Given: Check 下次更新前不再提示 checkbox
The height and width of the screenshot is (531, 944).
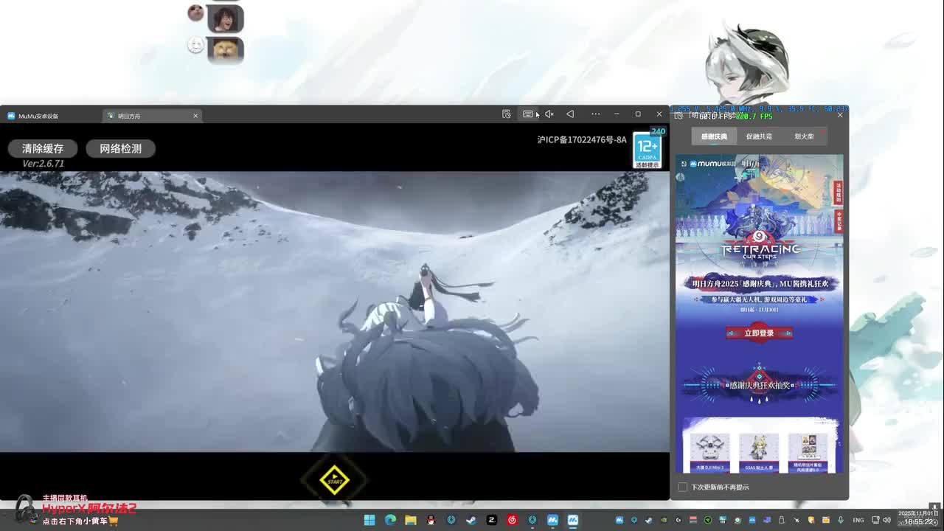Looking at the screenshot, I should (x=682, y=487).
